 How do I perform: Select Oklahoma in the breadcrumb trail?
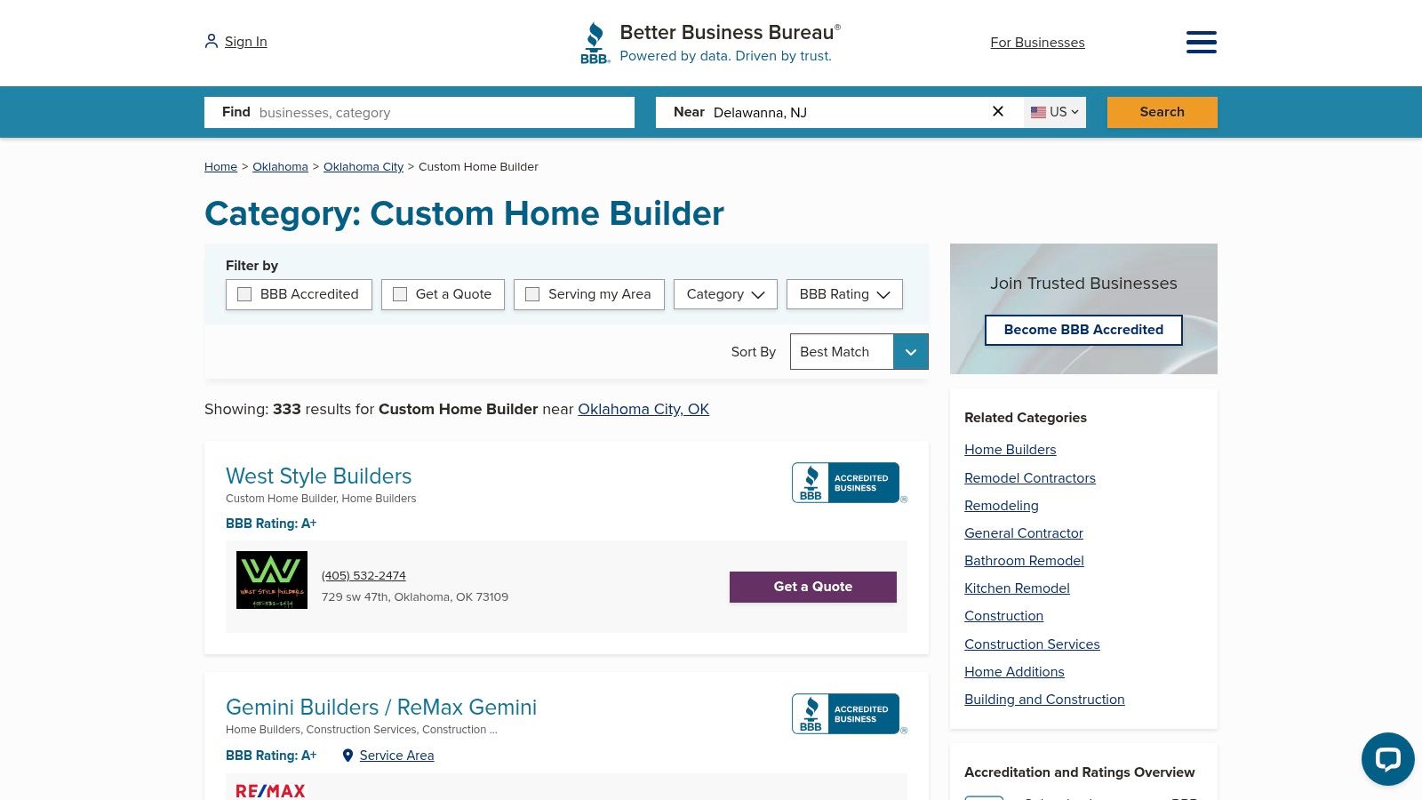[x=280, y=166]
